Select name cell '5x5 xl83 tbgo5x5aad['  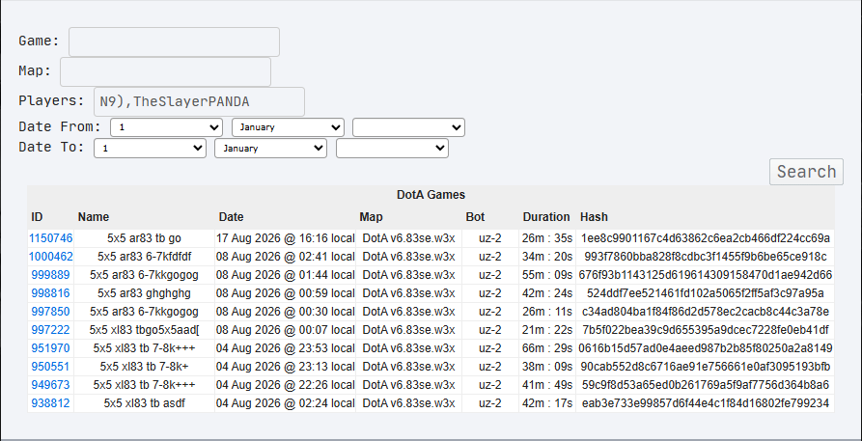tap(144, 330)
